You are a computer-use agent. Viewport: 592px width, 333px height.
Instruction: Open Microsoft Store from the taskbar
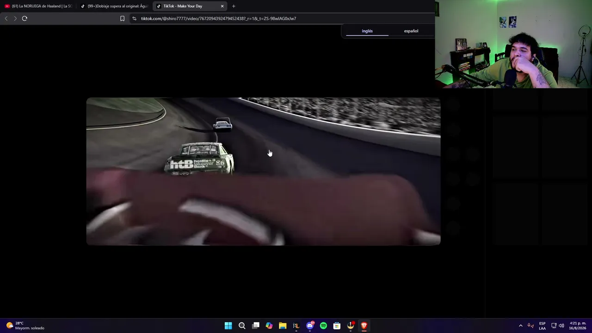pyautogui.click(x=337, y=326)
